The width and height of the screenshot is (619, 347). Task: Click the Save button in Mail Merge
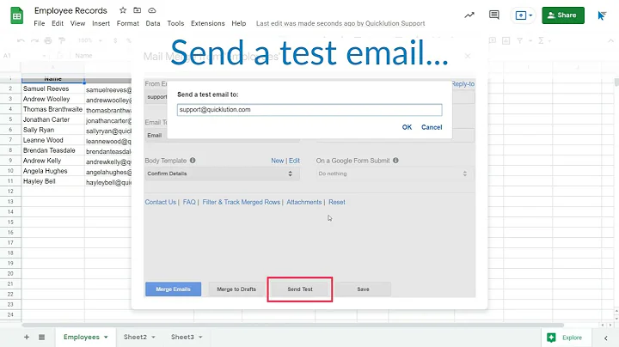pos(363,289)
